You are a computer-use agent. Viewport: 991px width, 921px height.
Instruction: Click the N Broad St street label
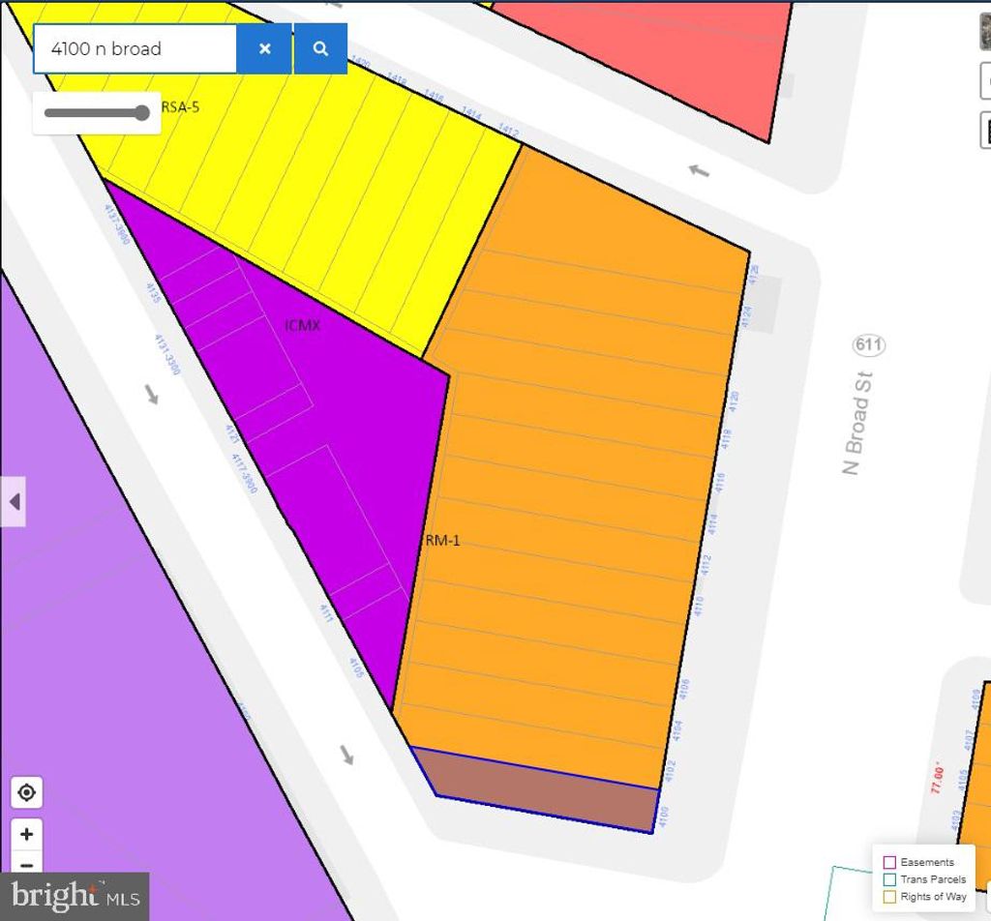click(x=857, y=424)
